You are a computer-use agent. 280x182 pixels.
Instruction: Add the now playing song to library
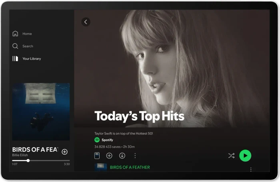click(65, 152)
